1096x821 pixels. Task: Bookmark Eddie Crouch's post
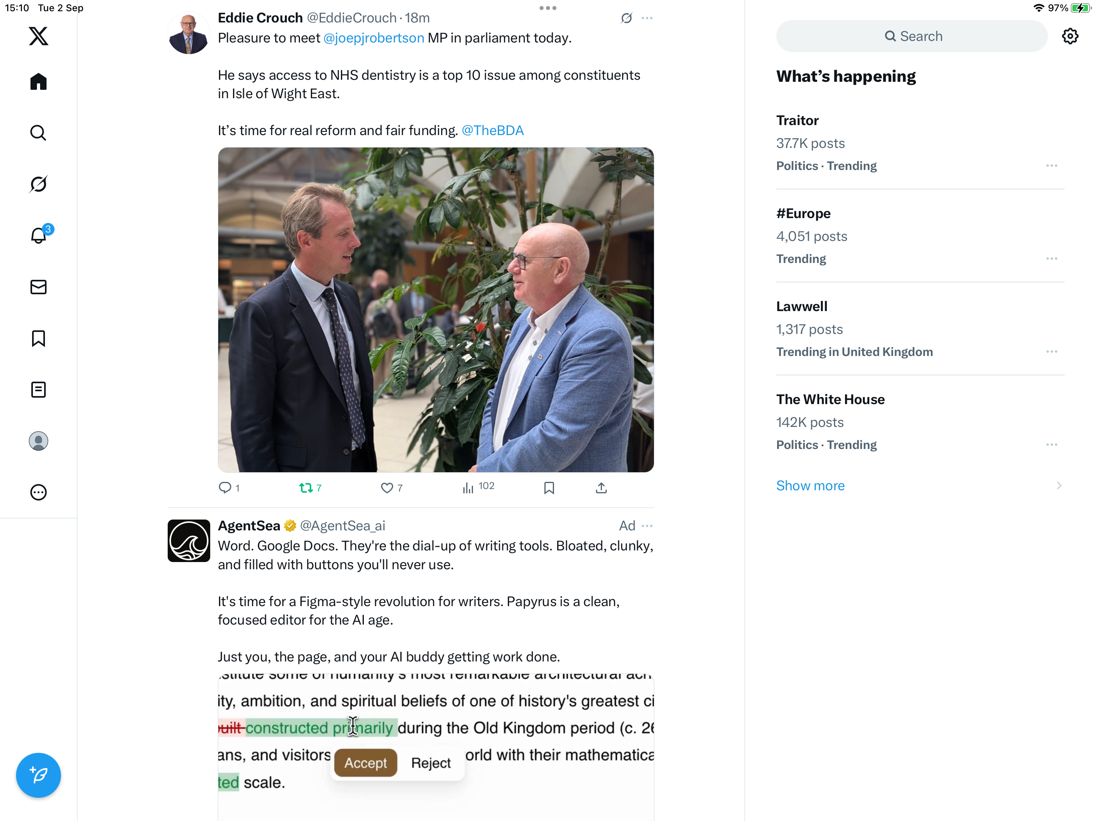pos(549,488)
